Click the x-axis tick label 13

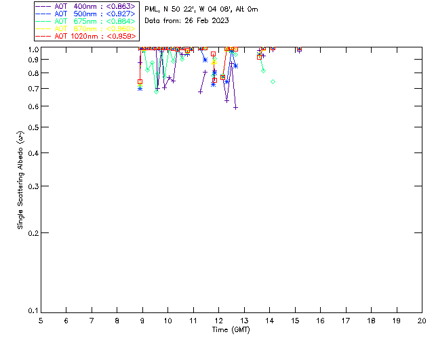[244, 321]
